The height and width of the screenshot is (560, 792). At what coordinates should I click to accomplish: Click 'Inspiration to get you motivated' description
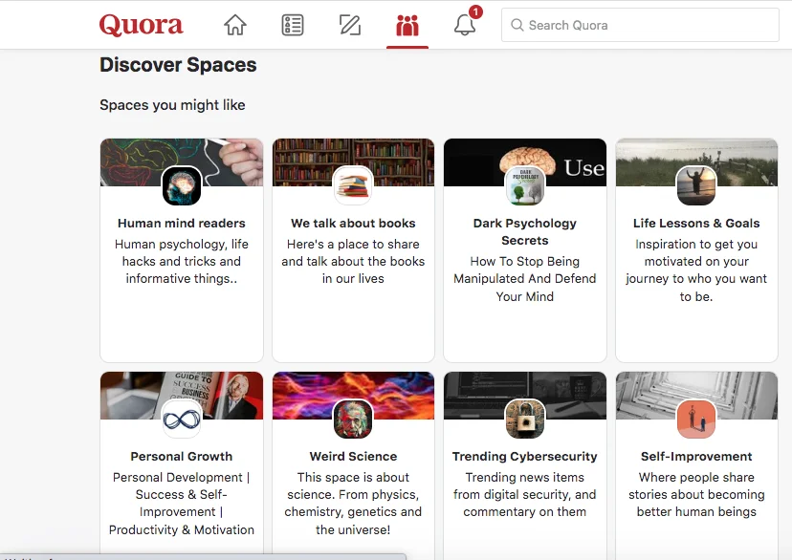pos(696,269)
